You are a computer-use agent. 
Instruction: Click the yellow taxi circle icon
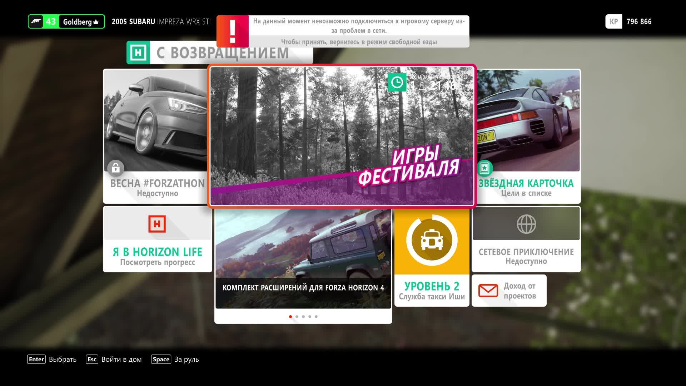point(432,240)
